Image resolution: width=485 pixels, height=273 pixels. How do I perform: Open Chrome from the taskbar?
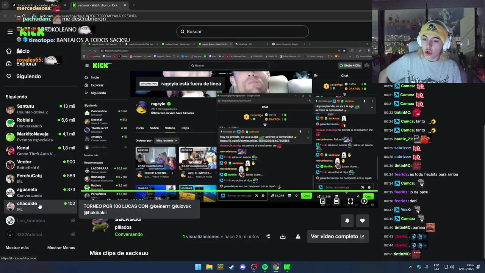pos(276,267)
